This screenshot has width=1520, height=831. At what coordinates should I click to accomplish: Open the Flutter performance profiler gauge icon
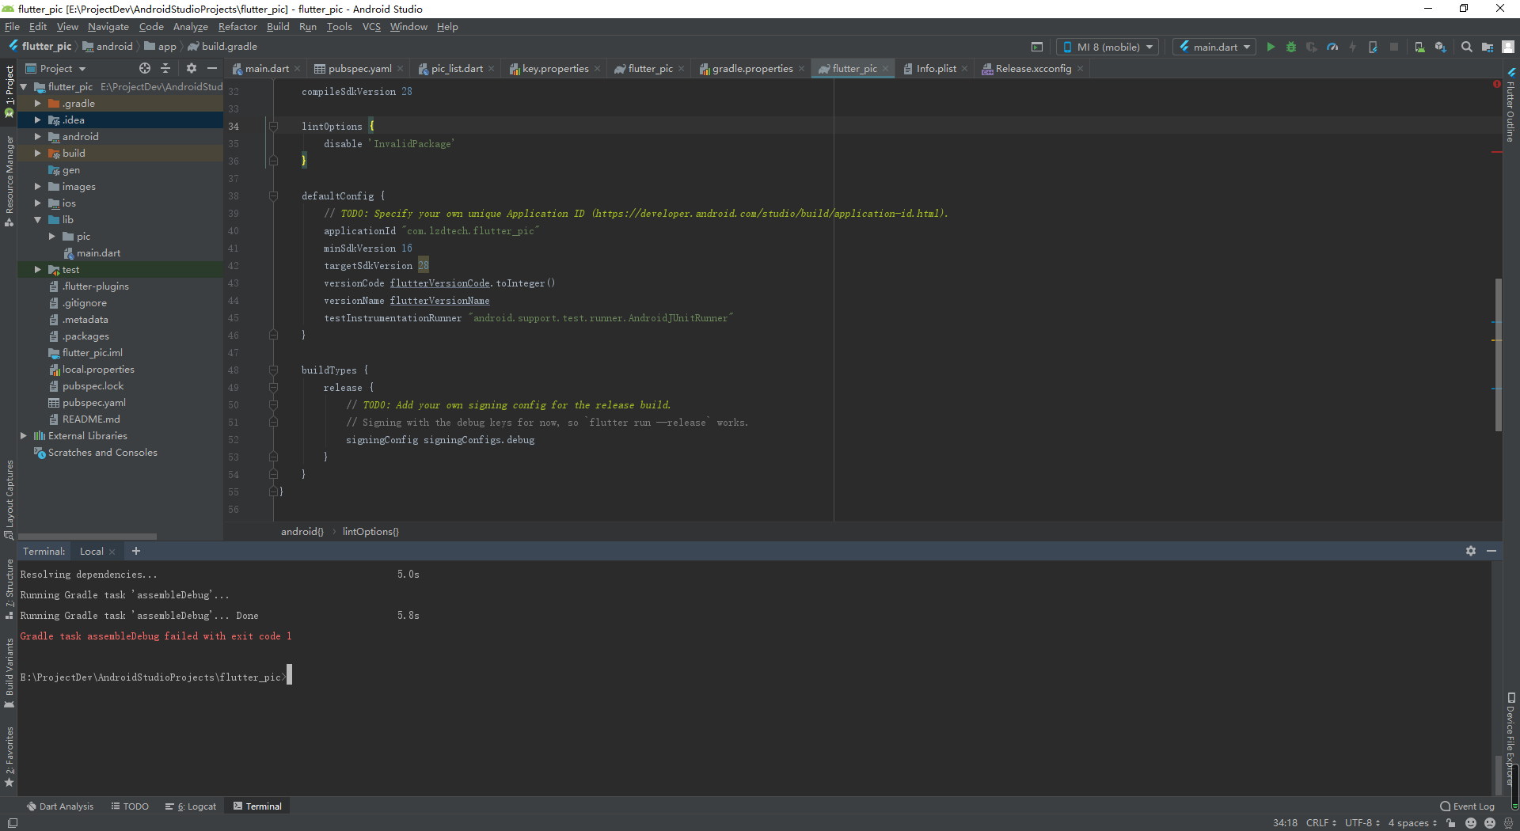tap(1332, 47)
